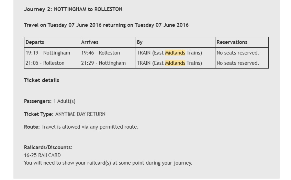Click the 19:46 - Rolleston arrival cell

[x=101, y=53]
